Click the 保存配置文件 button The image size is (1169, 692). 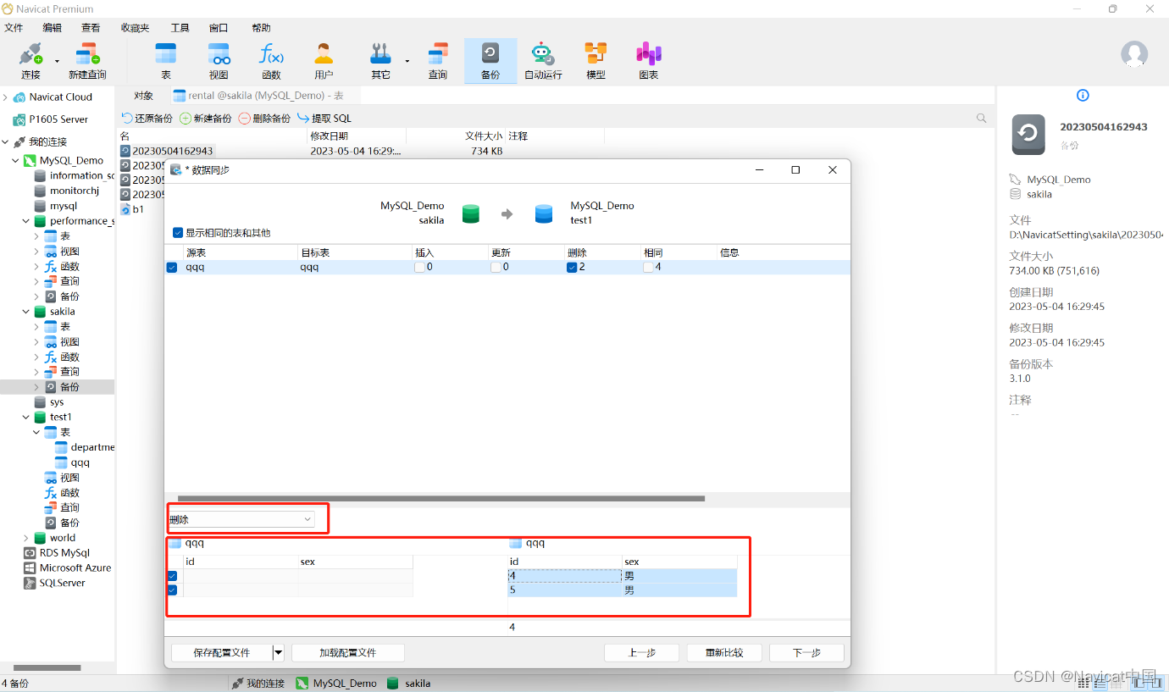222,653
